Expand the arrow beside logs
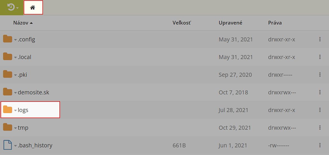This screenshot has width=329, height=155. pos(16,111)
